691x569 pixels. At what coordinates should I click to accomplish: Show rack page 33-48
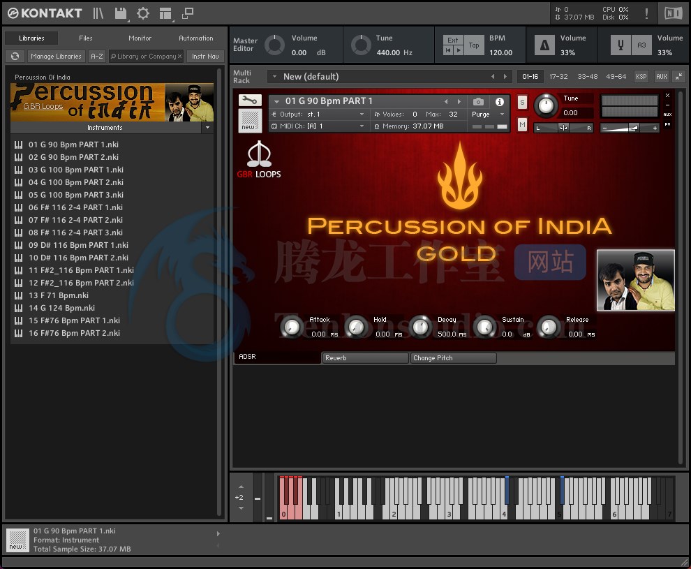(588, 76)
